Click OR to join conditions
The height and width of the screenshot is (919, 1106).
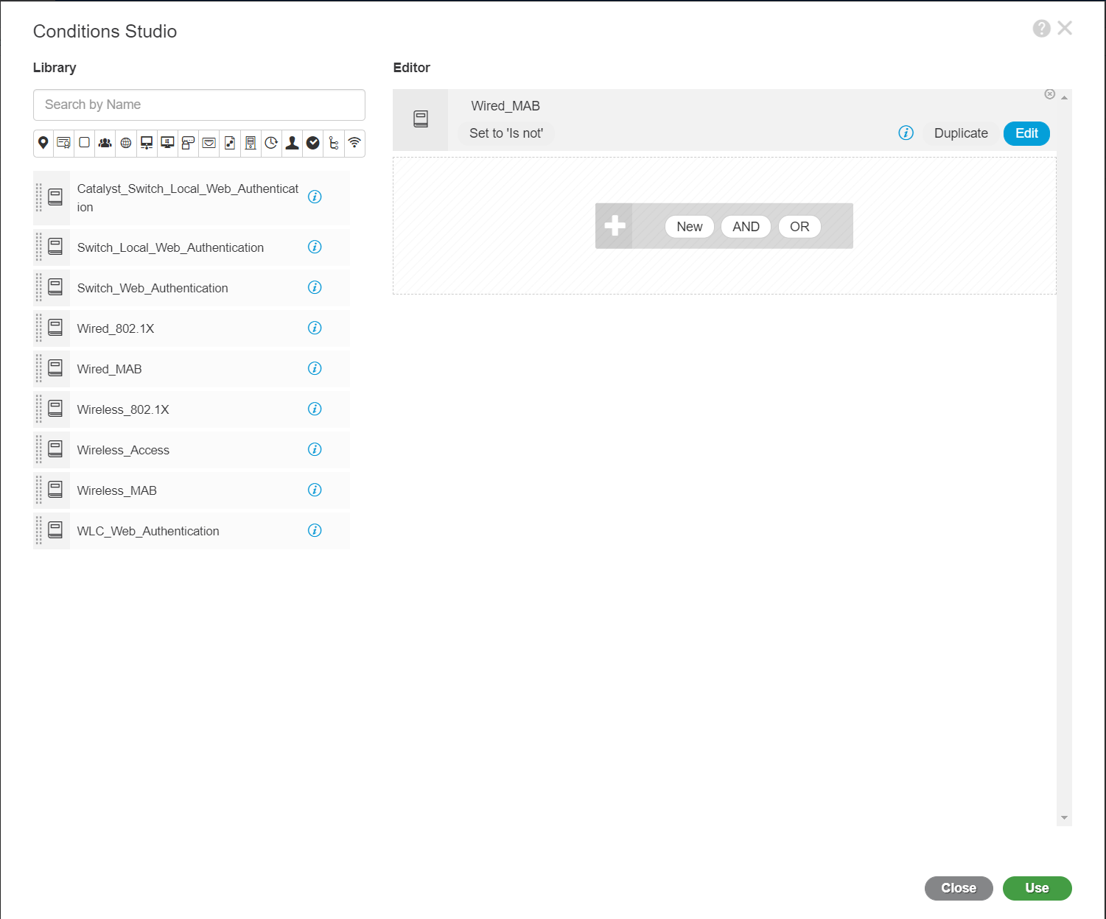pyautogui.click(x=799, y=226)
